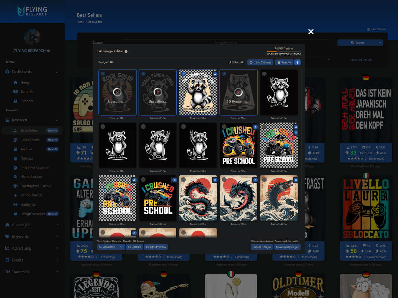398x298 pixels.
Task: Click the Flying Research logo
Action: (x=32, y=11)
